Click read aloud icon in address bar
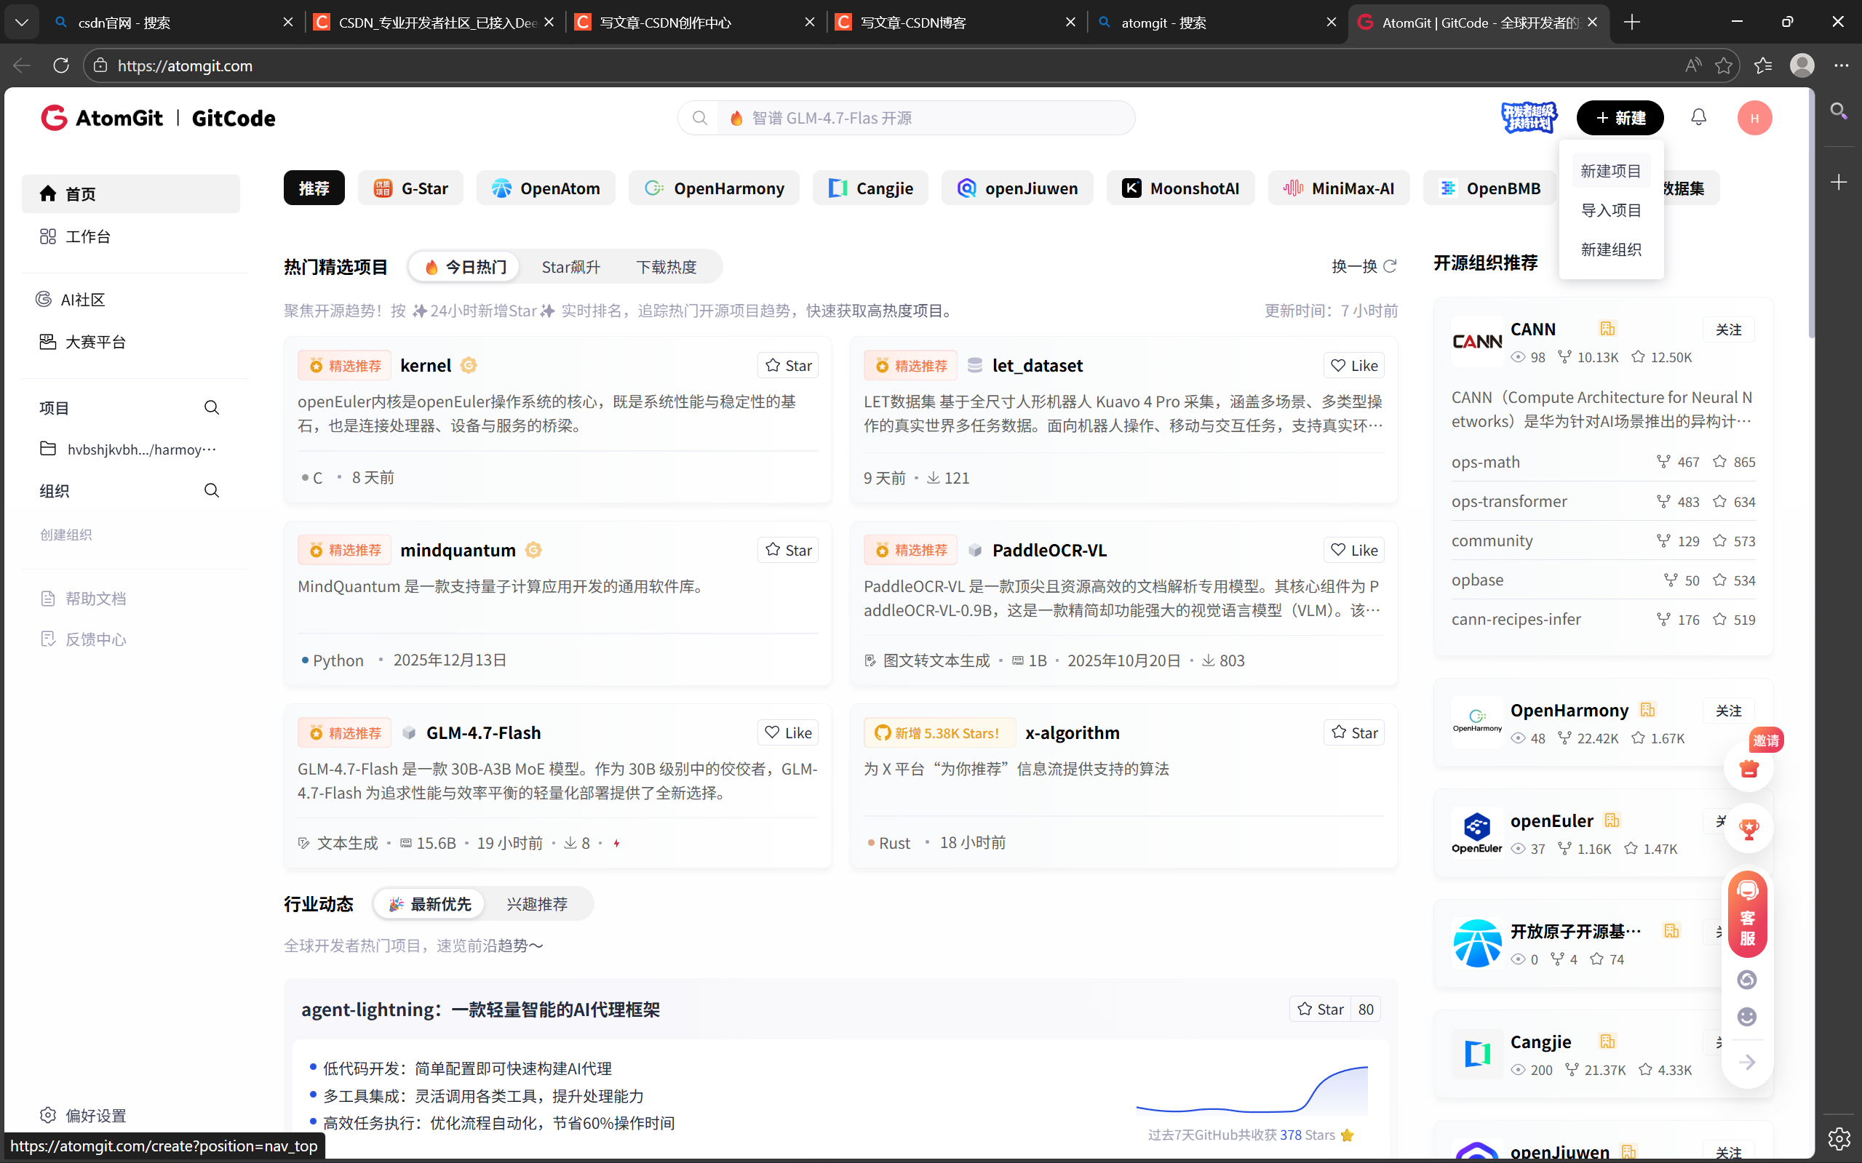This screenshot has width=1862, height=1163. coord(1692,65)
